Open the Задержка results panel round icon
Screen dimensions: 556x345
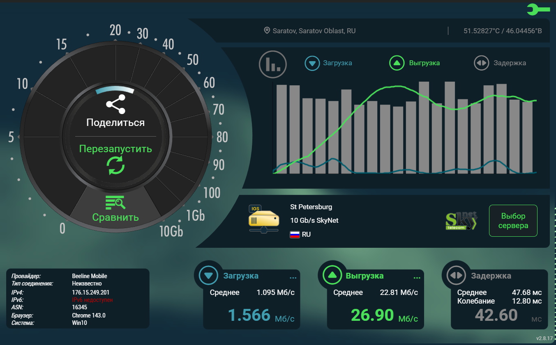point(456,275)
